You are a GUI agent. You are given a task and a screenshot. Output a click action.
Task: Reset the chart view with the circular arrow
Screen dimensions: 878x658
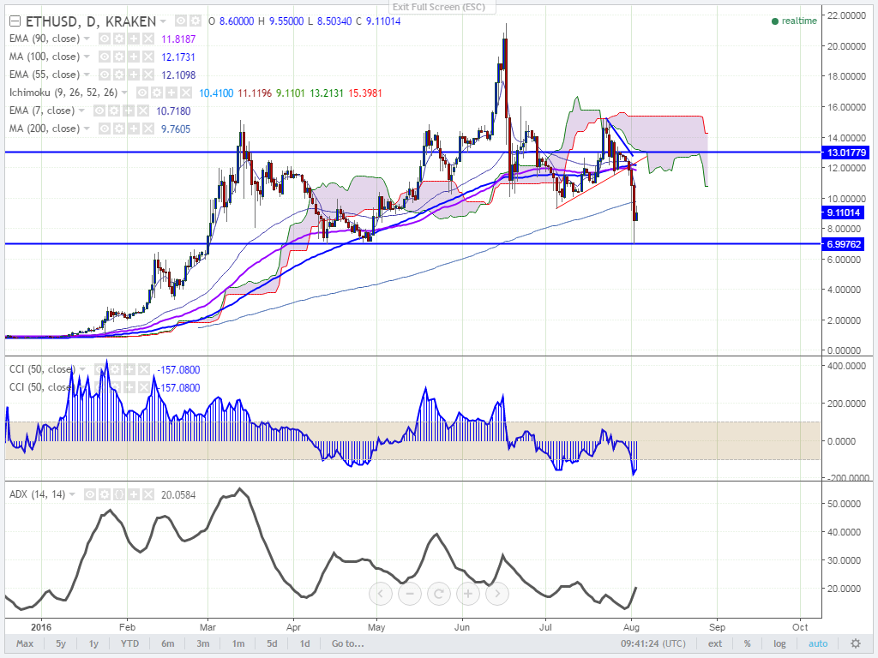tap(439, 594)
